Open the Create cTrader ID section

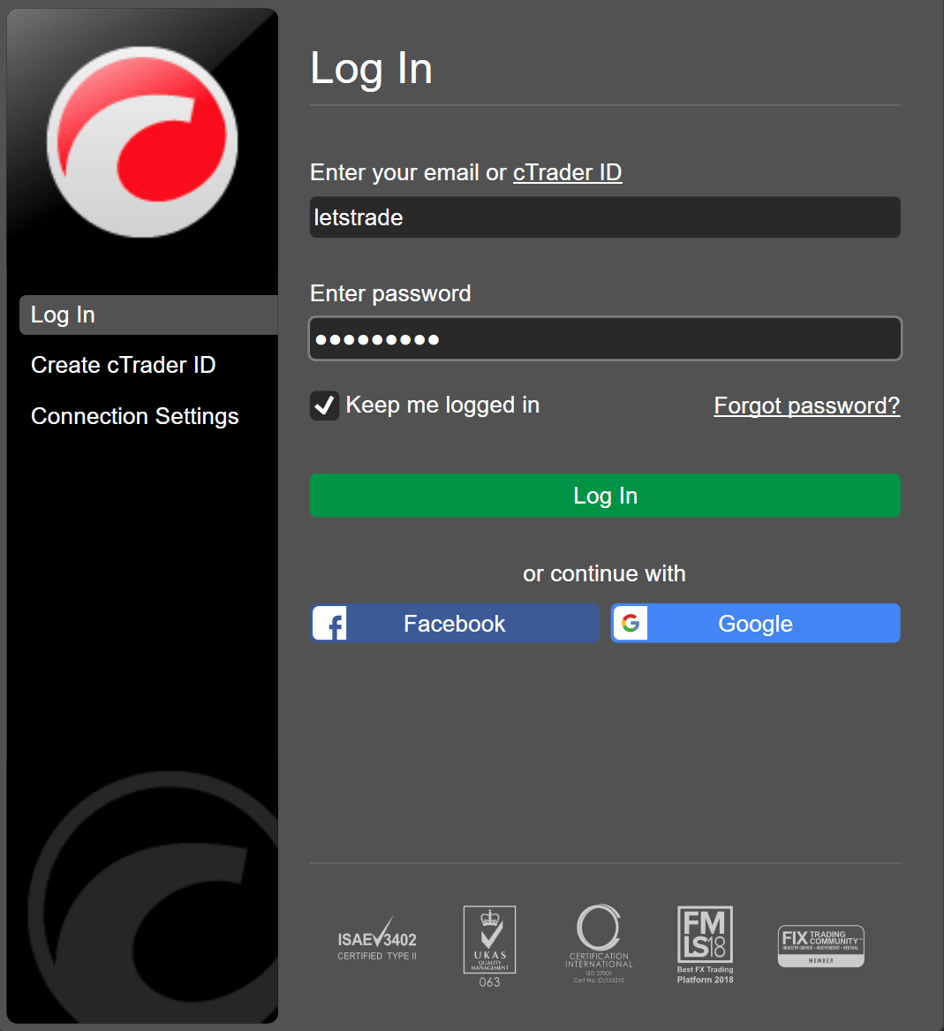[x=124, y=365]
